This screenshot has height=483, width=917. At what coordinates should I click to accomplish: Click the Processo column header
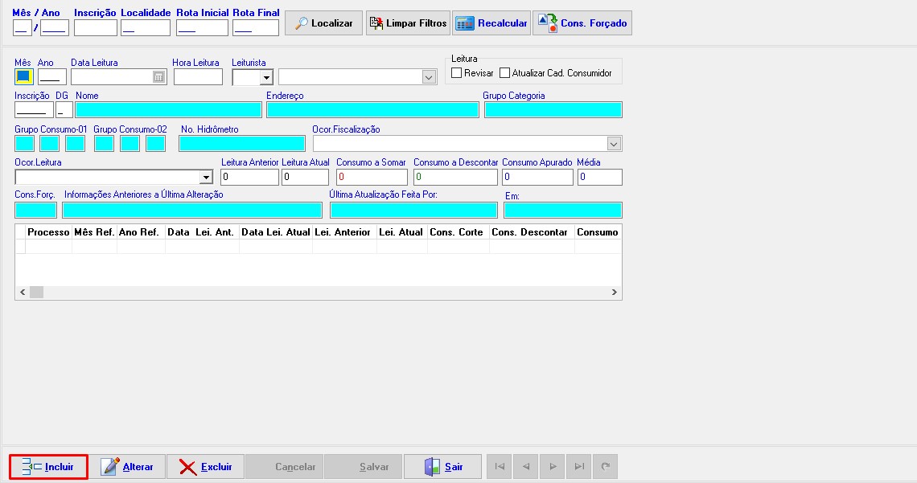[48, 232]
